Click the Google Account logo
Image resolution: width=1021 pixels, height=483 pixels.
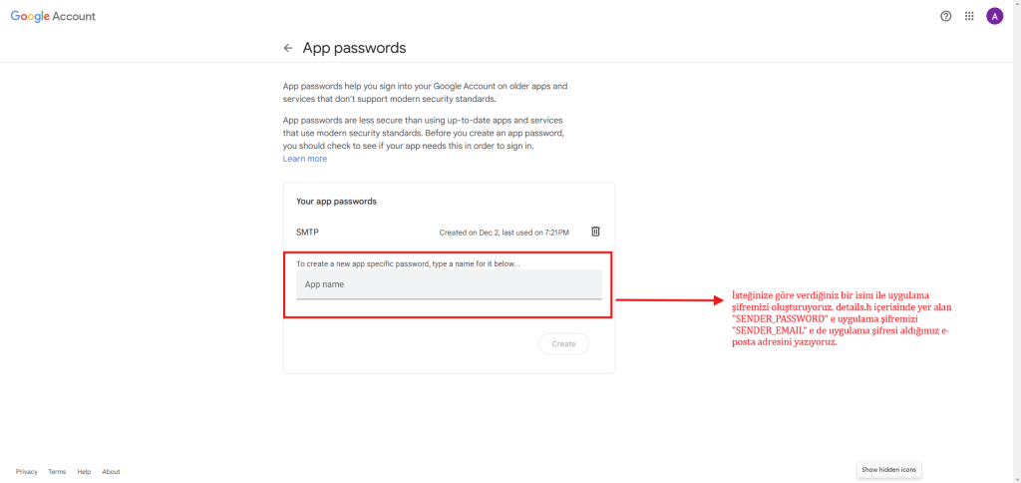[53, 17]
